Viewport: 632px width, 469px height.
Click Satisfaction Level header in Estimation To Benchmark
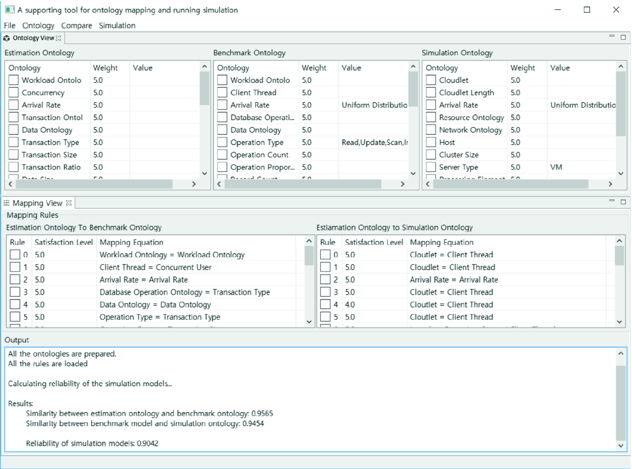[64, 242]
